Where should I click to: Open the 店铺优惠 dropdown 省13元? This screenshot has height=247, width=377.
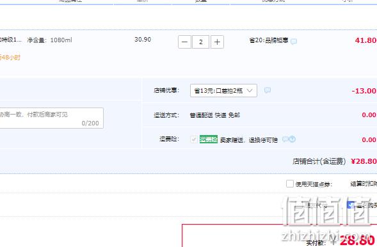point(223,91)
